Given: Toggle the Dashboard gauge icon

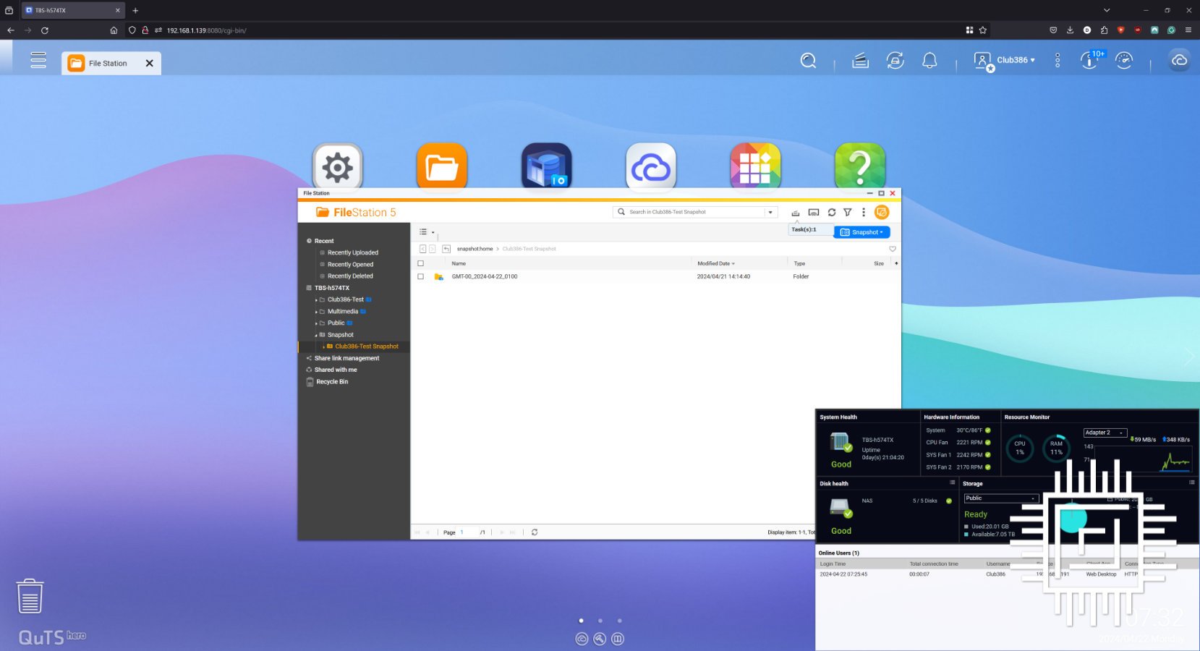Looking at the screenshot, I should tap(1124, 61).
